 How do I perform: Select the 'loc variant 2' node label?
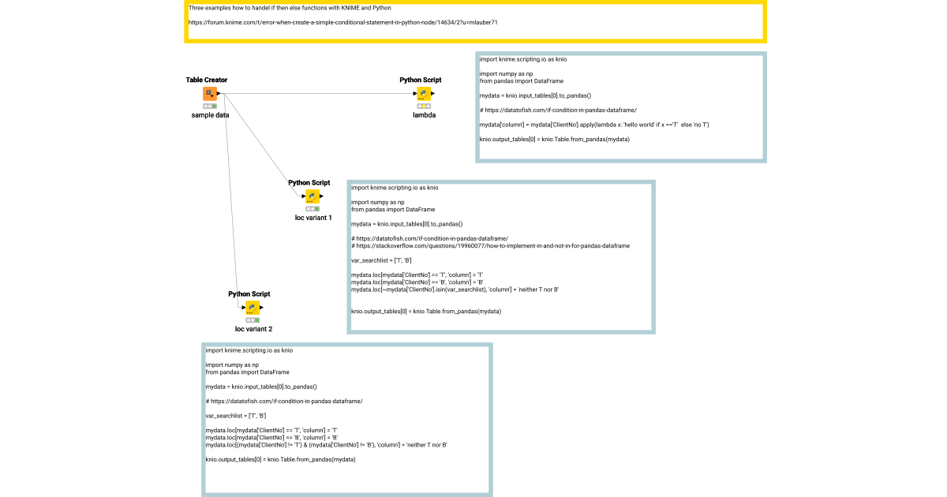click(x=253, y=329)
